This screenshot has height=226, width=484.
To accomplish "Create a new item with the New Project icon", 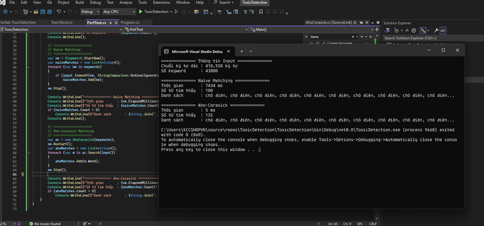I will point(25,12).
